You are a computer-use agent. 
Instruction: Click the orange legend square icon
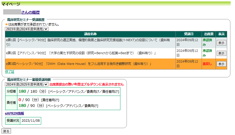coord(6,25)
